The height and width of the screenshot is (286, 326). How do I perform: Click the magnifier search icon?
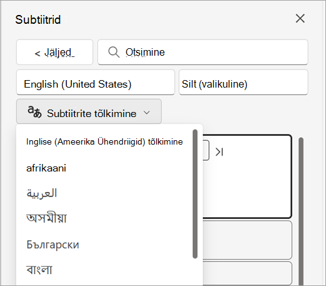(114, 52)
